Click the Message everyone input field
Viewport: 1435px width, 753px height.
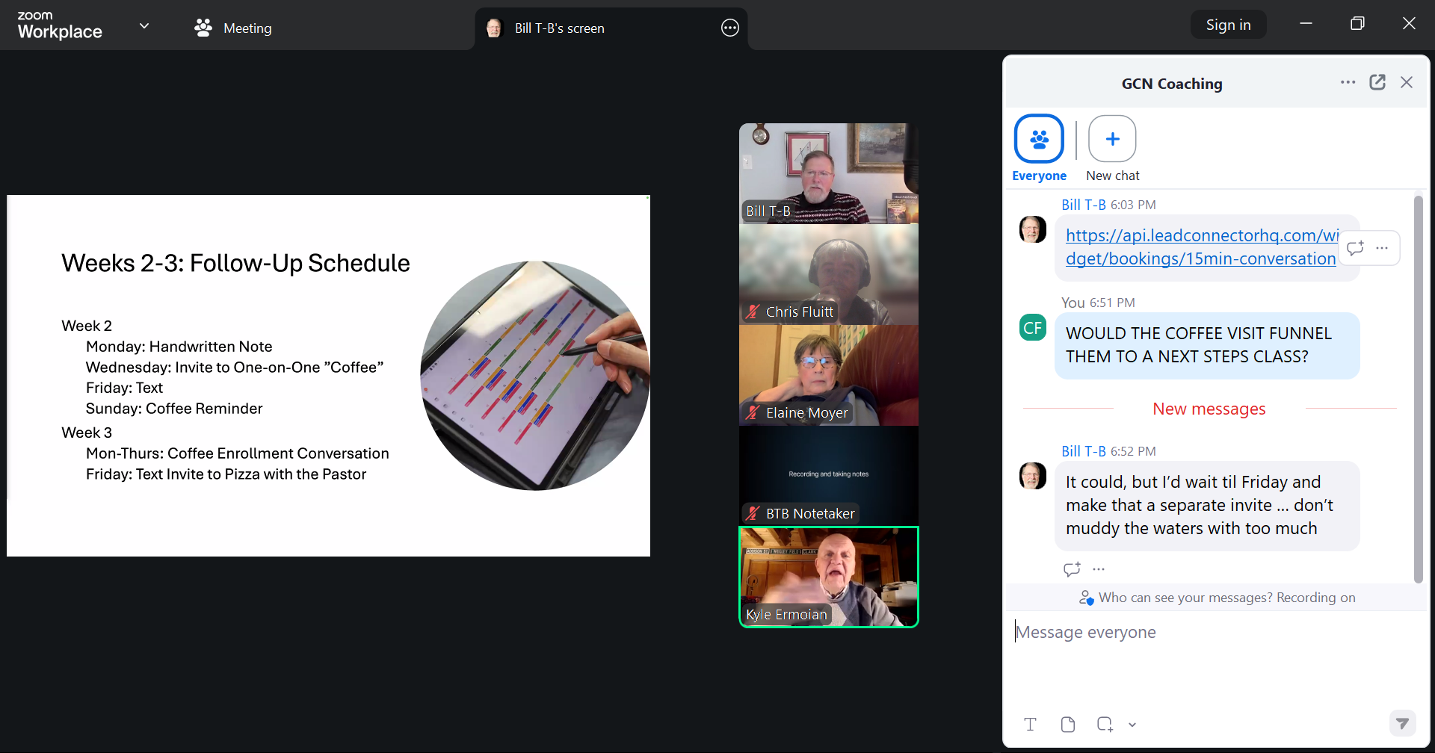1211,633
